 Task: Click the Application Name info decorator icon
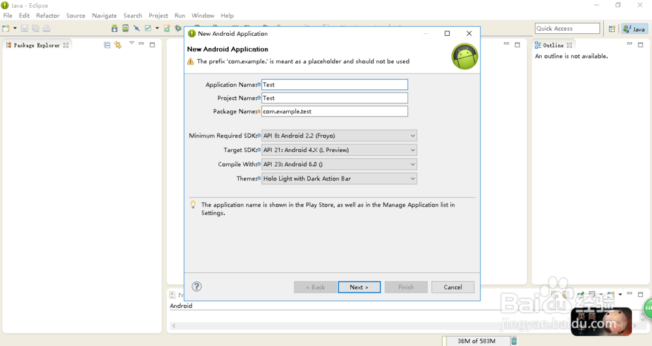point(259,84)
